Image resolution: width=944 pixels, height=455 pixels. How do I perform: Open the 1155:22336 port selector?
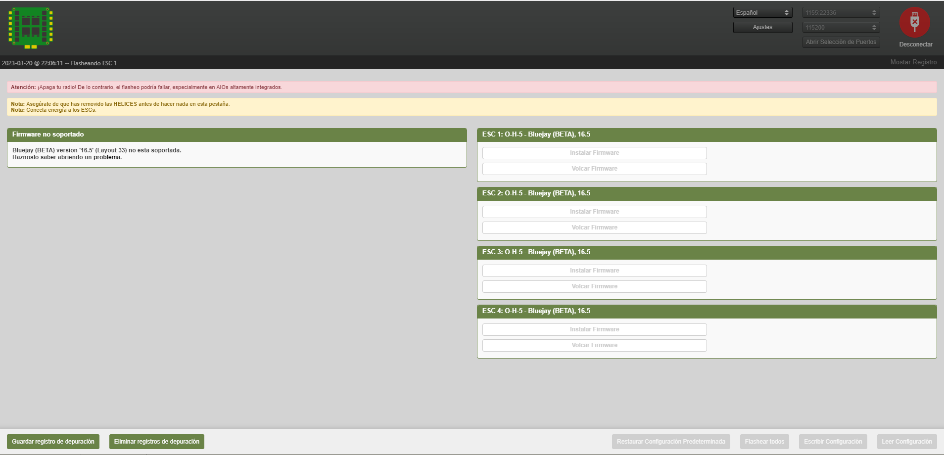(840, 12)
